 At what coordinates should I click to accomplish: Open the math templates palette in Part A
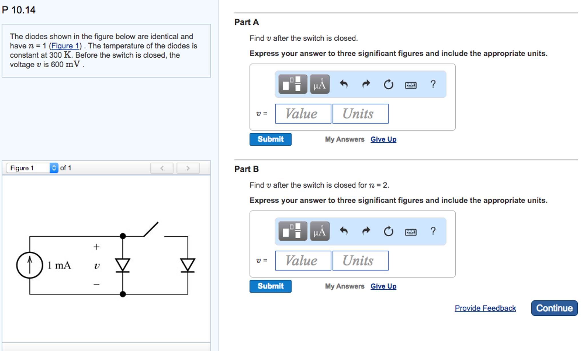pos(292,84)
